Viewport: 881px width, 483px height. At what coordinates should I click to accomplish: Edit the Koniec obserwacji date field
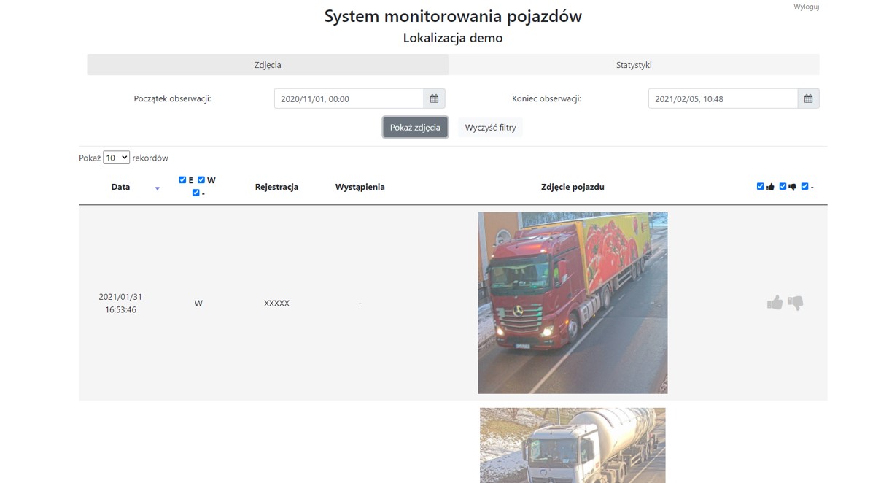(723, 98)
